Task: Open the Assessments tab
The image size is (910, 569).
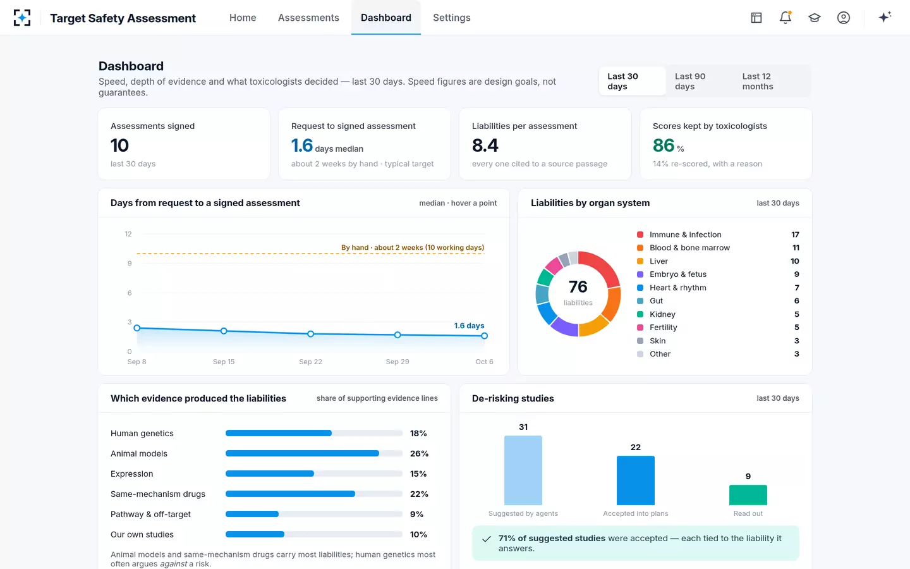Action: point(308,18)
